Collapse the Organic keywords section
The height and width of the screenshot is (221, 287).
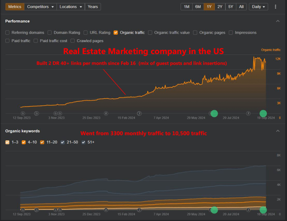click(278, 131)
